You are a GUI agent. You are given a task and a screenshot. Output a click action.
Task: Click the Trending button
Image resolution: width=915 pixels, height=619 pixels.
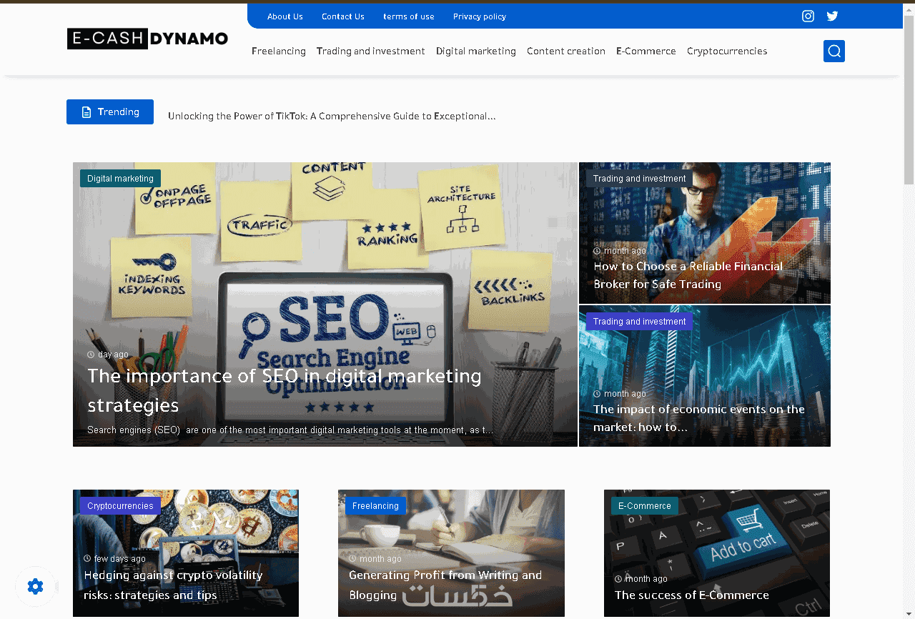pos(110,112)
